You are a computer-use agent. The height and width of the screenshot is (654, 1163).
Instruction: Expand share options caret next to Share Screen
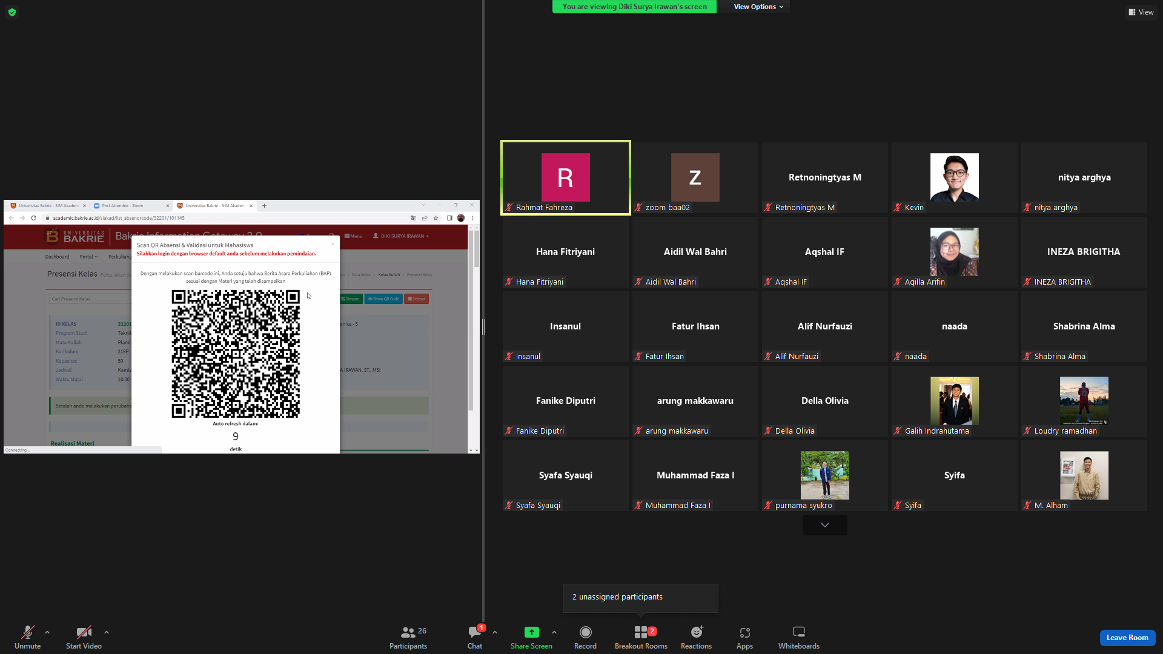point(554,632)
